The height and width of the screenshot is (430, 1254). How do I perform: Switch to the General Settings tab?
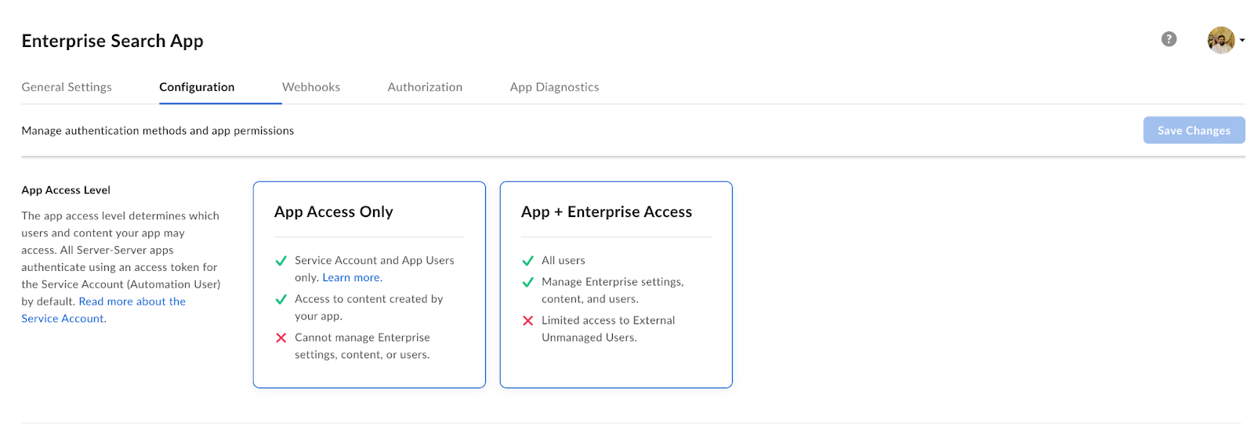pyautogui.click(x=67, y=87)
